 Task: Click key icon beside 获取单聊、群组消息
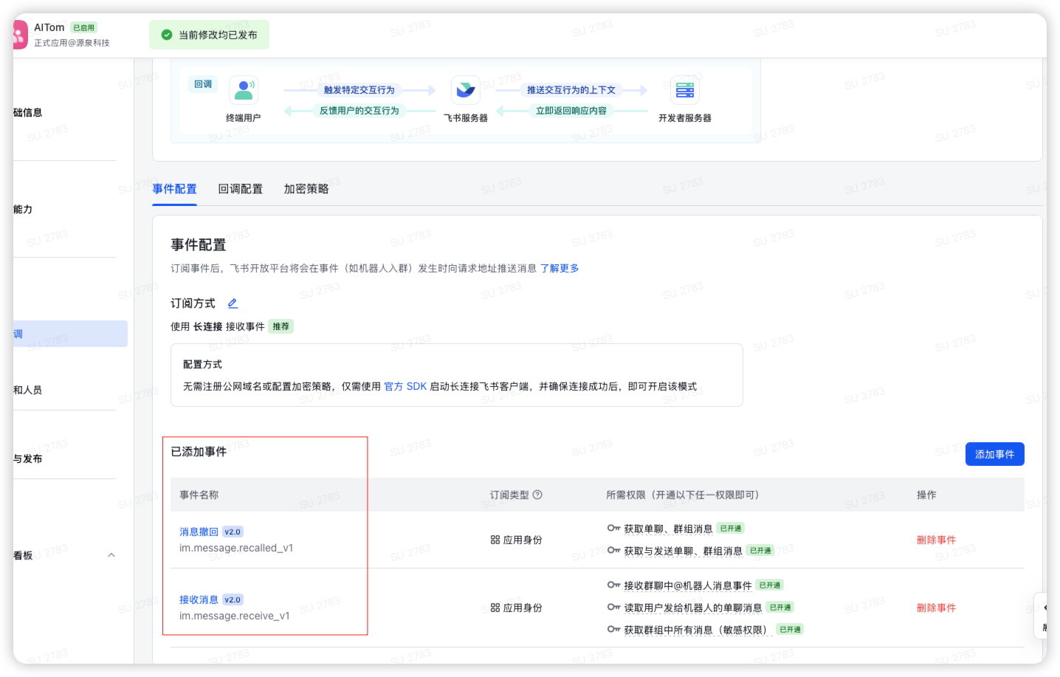click(x=613, y=528)
